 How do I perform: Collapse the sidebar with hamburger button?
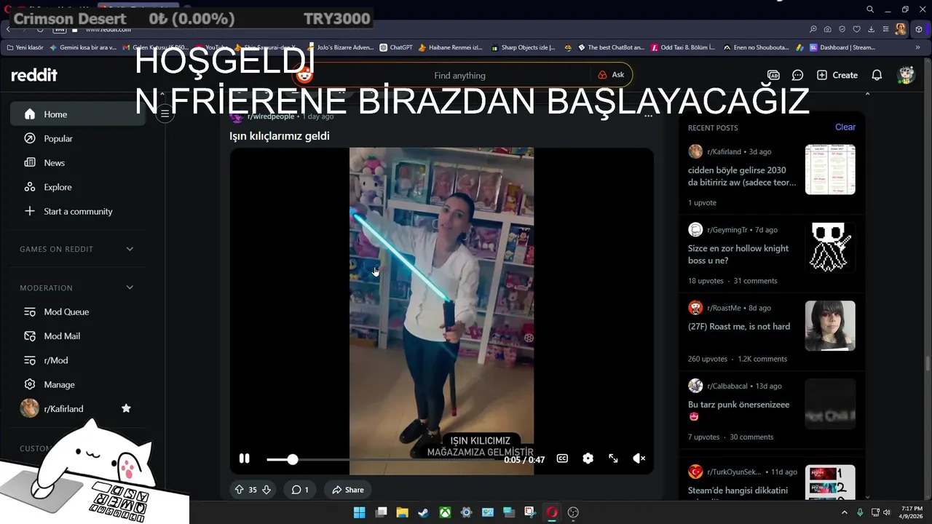click(165, 114)
